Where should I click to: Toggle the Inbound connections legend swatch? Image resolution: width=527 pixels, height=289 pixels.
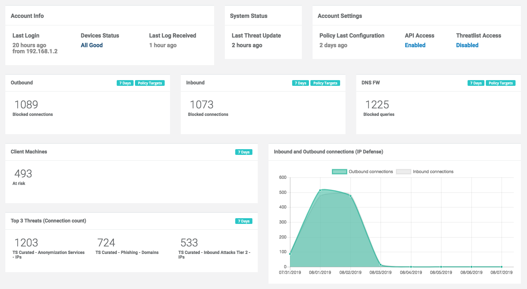tap(403, 172)
